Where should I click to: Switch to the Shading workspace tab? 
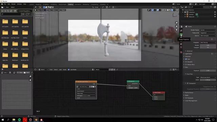(71, 4)
